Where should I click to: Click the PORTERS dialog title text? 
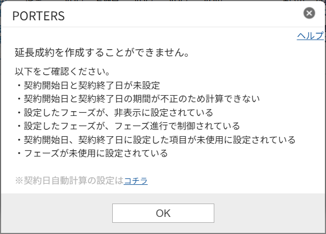[38, 16]
